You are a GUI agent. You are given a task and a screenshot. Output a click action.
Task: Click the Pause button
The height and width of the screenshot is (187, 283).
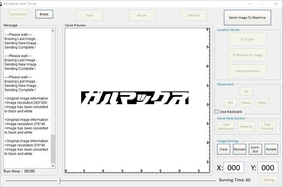tap(142, 15)
